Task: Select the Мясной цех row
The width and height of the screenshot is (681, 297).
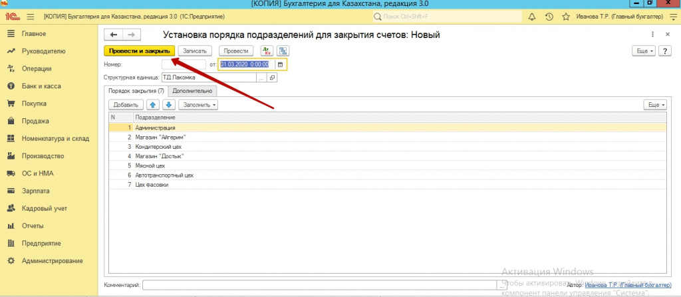Action: pyautogui.click(x=388, y=165)
